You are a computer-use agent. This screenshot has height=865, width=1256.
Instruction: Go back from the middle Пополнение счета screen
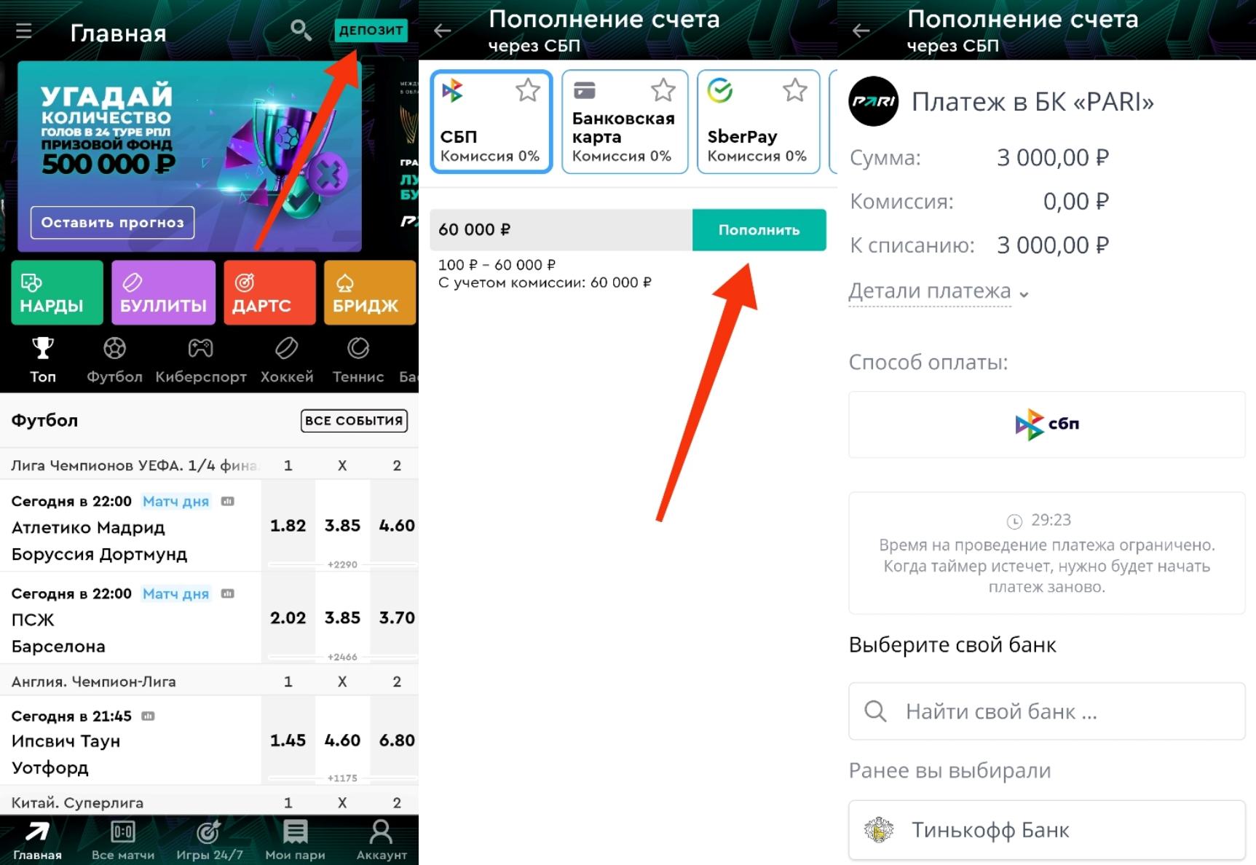(x=443, y=30)
